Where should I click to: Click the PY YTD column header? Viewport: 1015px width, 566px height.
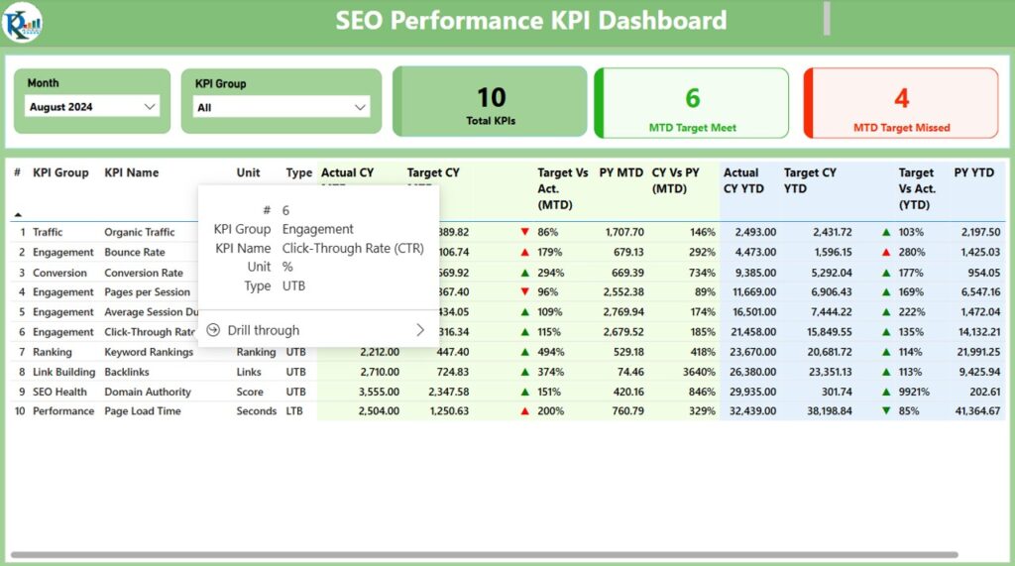[x=973, y=172]
